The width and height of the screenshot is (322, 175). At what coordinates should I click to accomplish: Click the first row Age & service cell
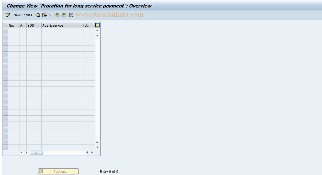coord(62,31)
